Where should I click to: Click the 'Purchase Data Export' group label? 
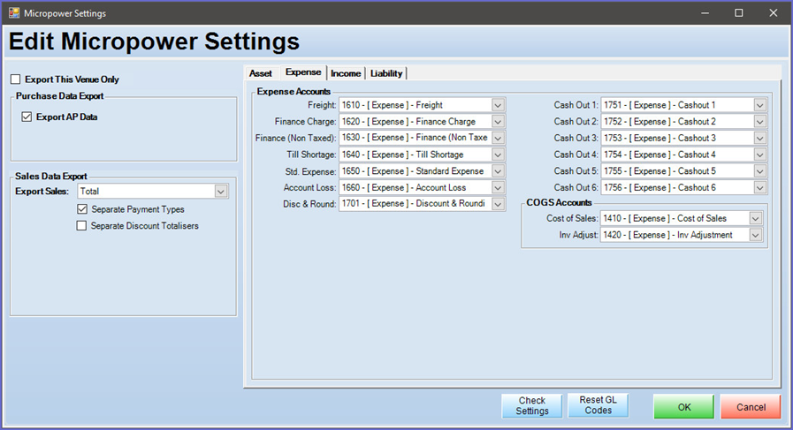[x=60, y=96]
